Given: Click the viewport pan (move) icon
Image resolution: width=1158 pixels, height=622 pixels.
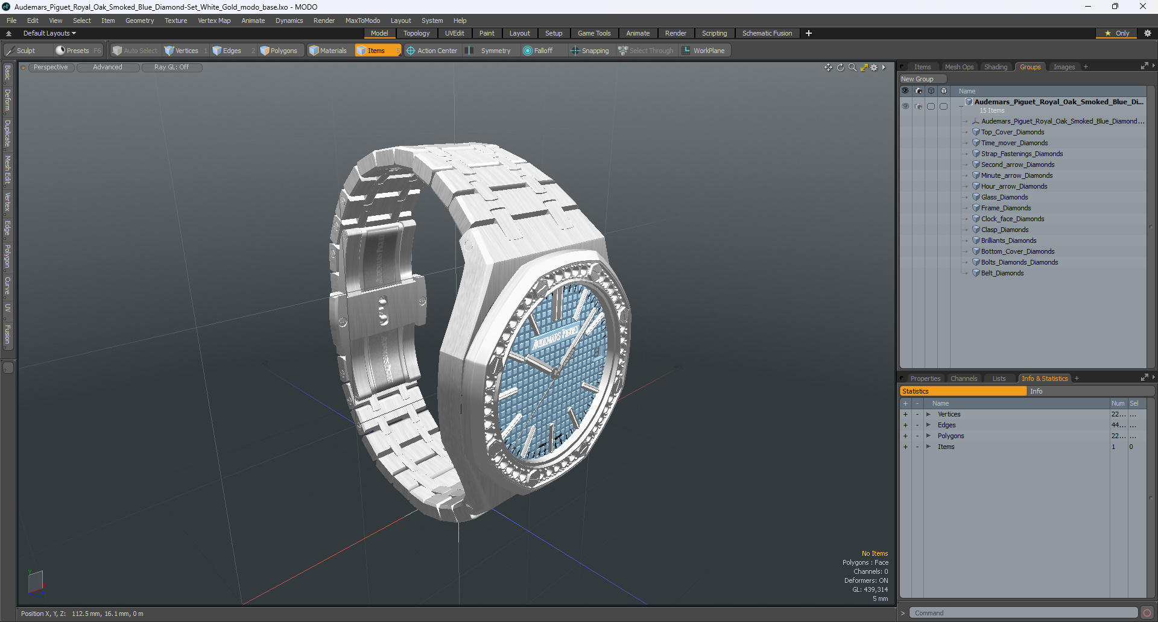Looking at the screenshot, I should [x=828, y=68].
